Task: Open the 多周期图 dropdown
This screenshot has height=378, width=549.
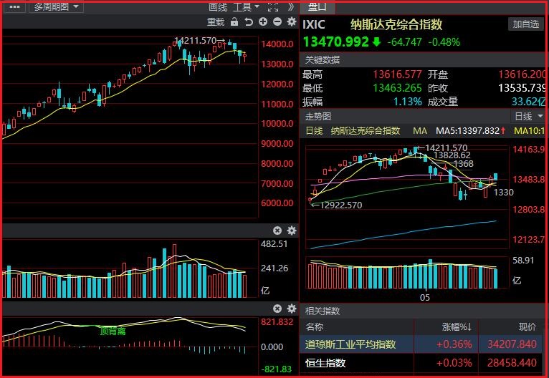Action: (57, 6)
